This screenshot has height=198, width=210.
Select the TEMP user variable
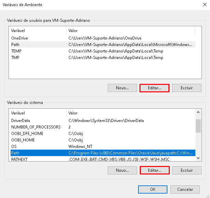point(103,51)
